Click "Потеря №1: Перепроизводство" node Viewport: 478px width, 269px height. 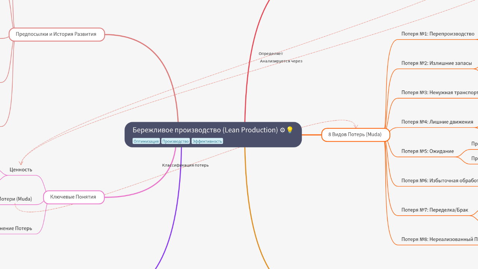tap(438, 34)
